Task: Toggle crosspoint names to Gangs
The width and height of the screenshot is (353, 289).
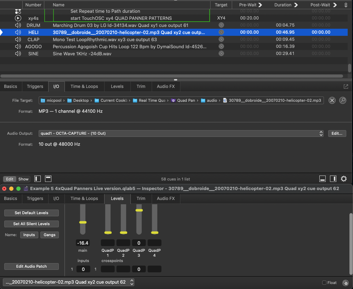Action: coord(49,235)
